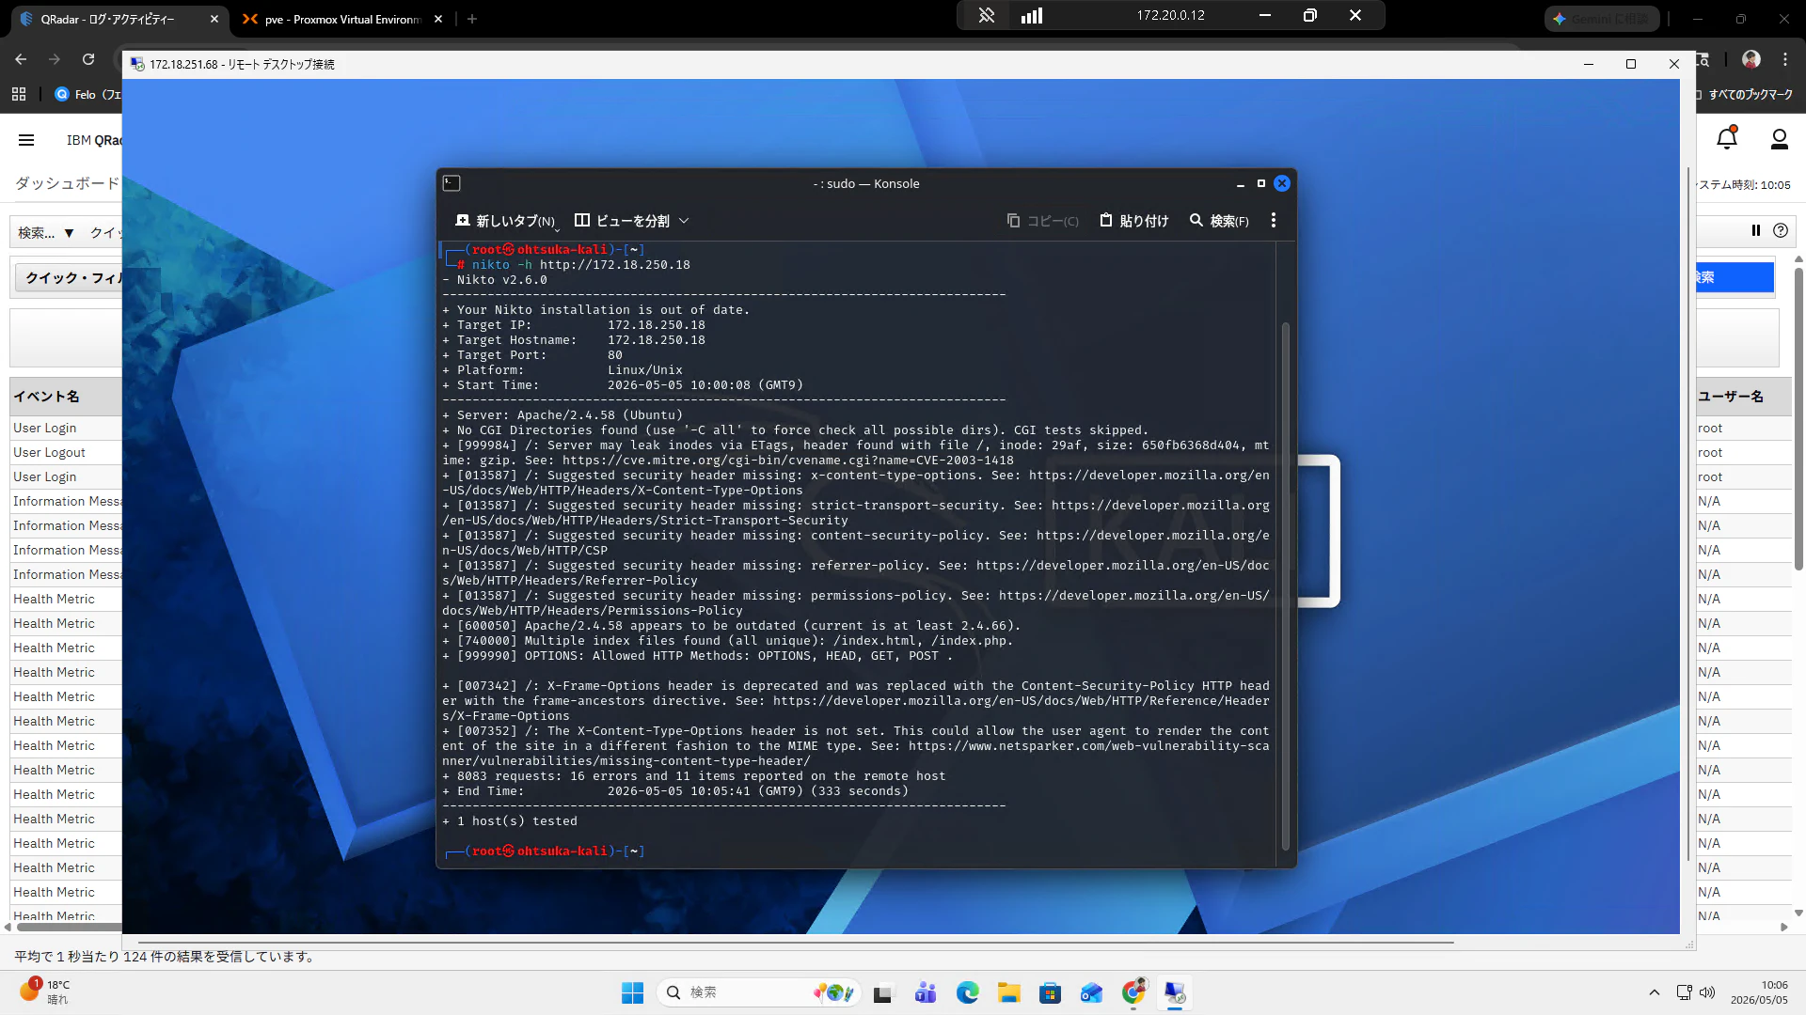This screenshot has height=1015, width=1806.
Task: Open the Chrome three-dot menu
Action: pos(1785,59)
